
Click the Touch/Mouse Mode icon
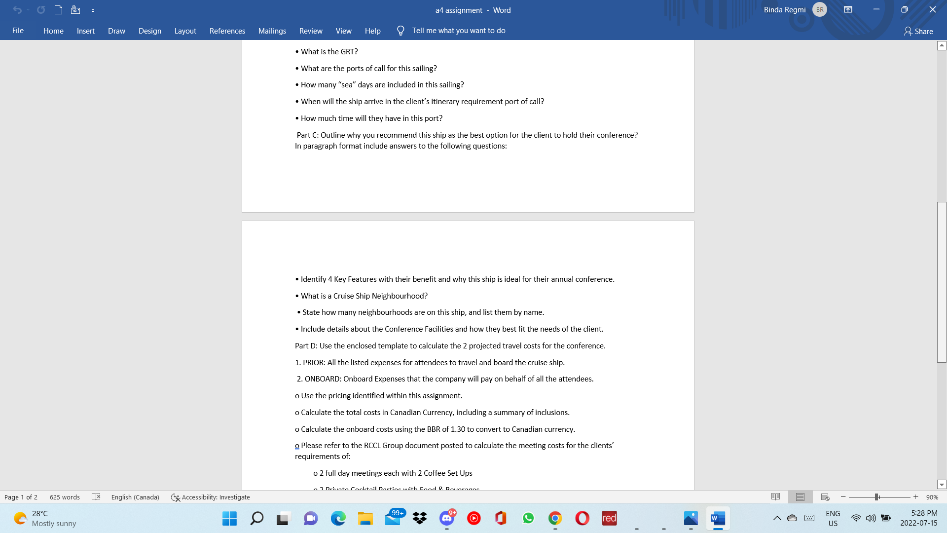click(x=75, y=10)
